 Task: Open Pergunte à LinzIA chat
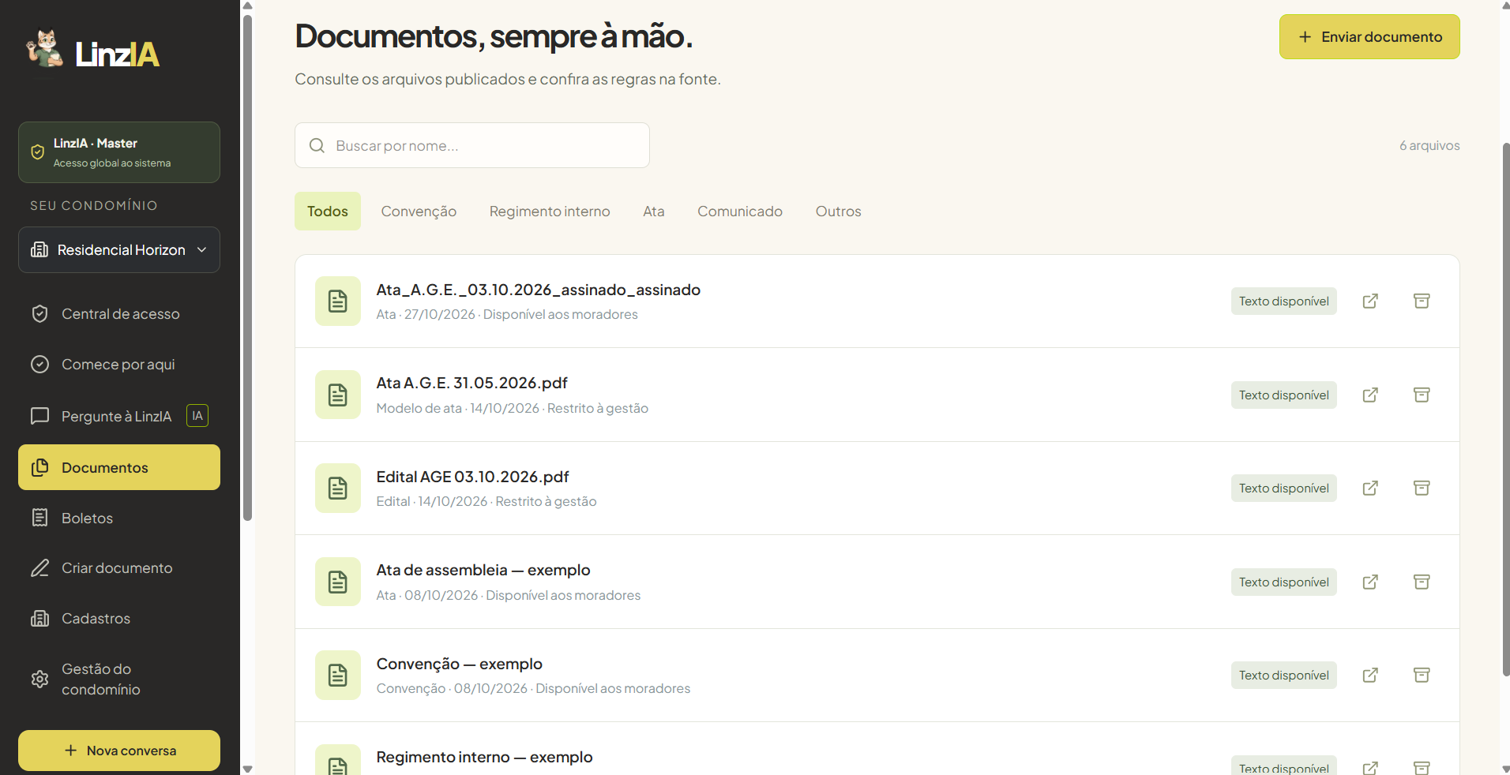[x=119, y=416]
